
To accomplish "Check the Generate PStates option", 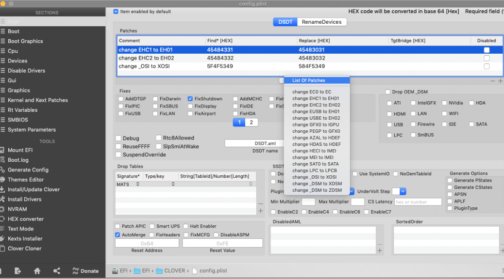I will pos(450,180).
